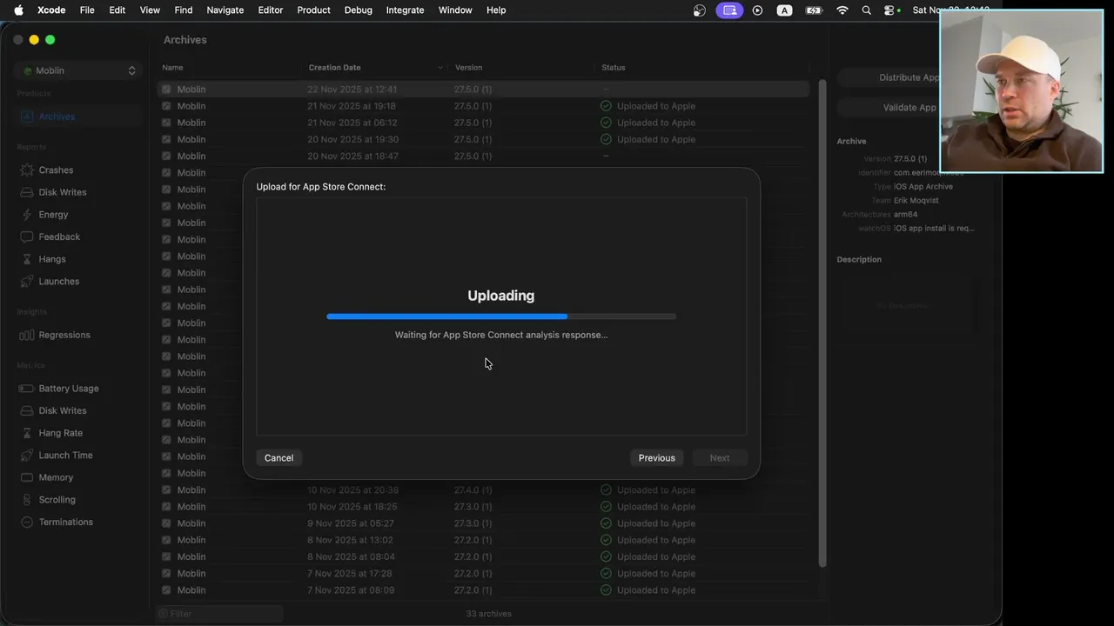Screen dimensions: 1114x626
Task: Open the Window menu
Action: (455, 10)
